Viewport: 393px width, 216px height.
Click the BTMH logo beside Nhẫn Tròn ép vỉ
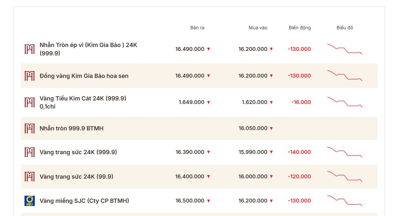(x=30, y=49)
